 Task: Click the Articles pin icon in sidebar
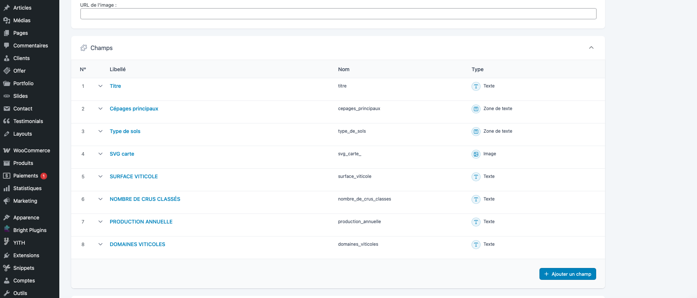click(7, 8)
